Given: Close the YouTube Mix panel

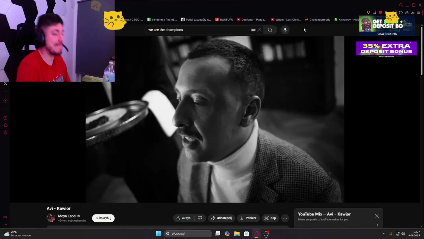Looking at the screenshot, I should click(x=377, y=216).
